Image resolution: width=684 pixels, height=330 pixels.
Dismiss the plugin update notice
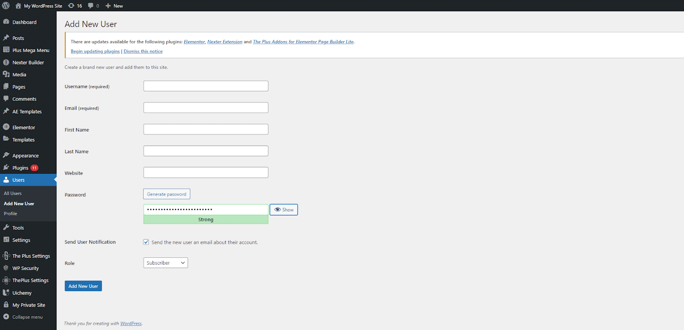tap(143, 51)
